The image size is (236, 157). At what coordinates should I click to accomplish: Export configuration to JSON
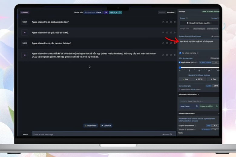click(x=209, y=106)
